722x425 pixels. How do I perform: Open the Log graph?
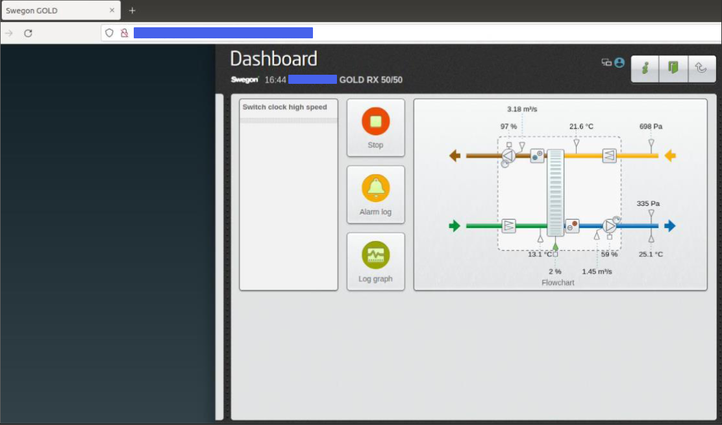375,261
